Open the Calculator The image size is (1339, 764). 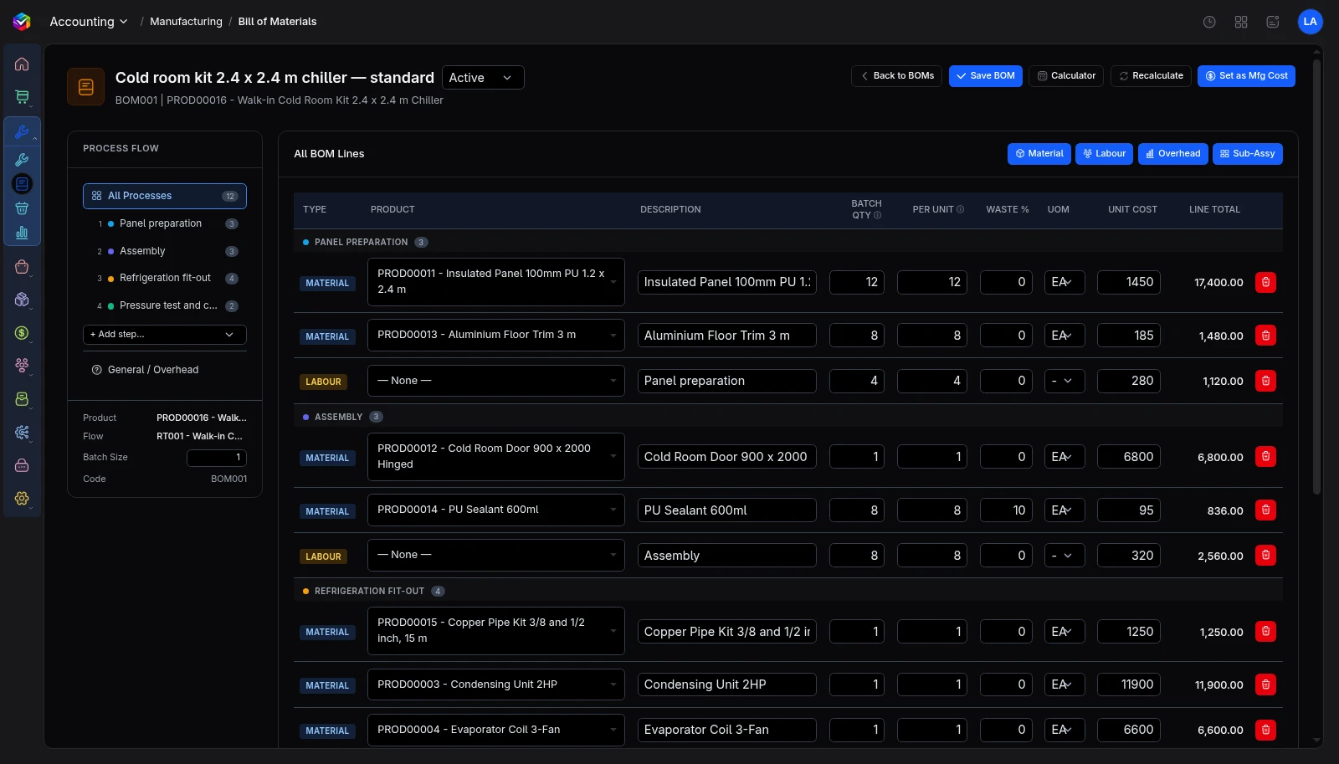click(1066, 76)
